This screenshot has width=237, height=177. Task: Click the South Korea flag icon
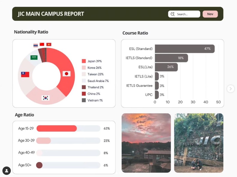point(46,98)
